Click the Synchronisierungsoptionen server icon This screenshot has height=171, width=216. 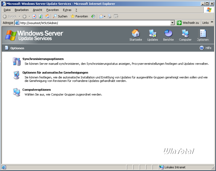coord(17,61)
